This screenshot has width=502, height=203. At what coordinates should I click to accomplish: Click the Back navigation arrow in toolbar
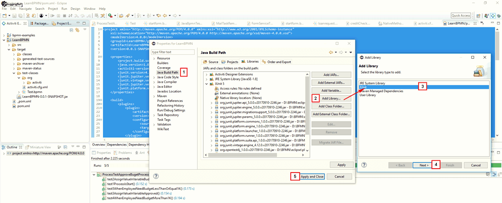[x=165, y=15]
